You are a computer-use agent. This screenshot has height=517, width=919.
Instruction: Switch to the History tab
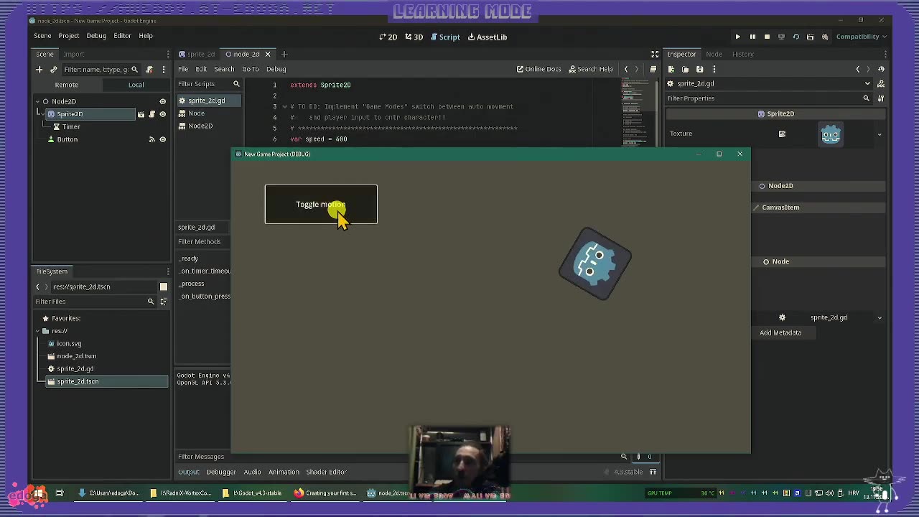743,54
